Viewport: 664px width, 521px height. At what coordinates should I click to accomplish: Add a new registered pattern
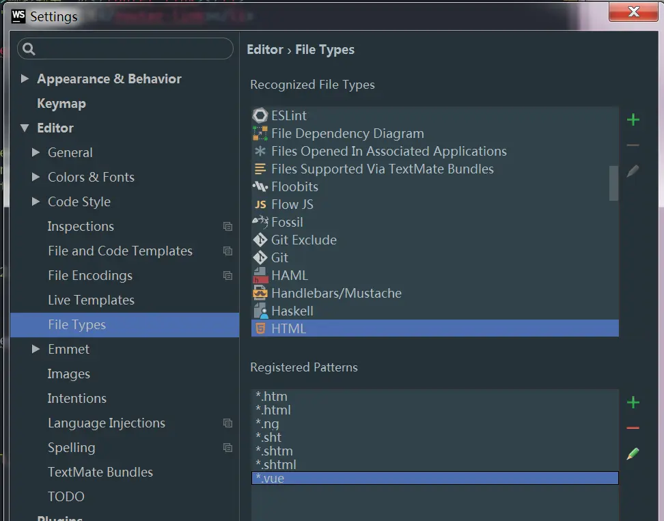(x=633, y=402)
